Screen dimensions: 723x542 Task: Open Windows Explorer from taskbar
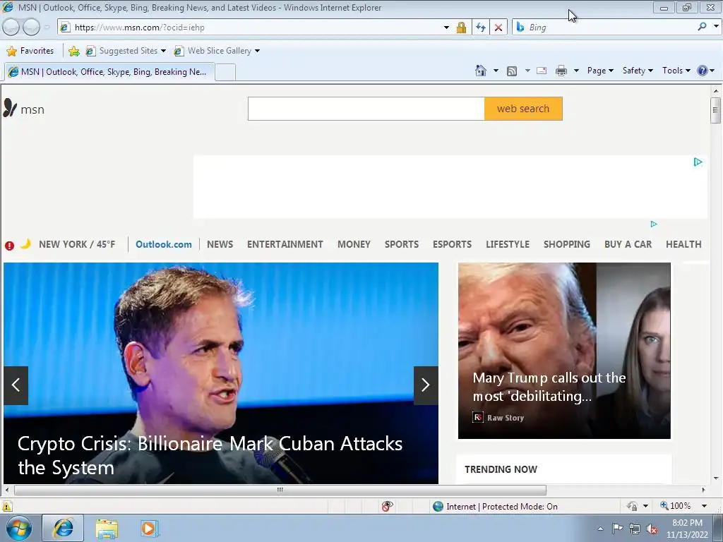tap(107, 529)
